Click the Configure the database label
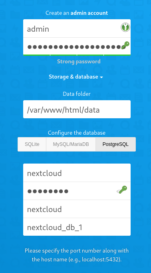151x273 pixels. 77,133
